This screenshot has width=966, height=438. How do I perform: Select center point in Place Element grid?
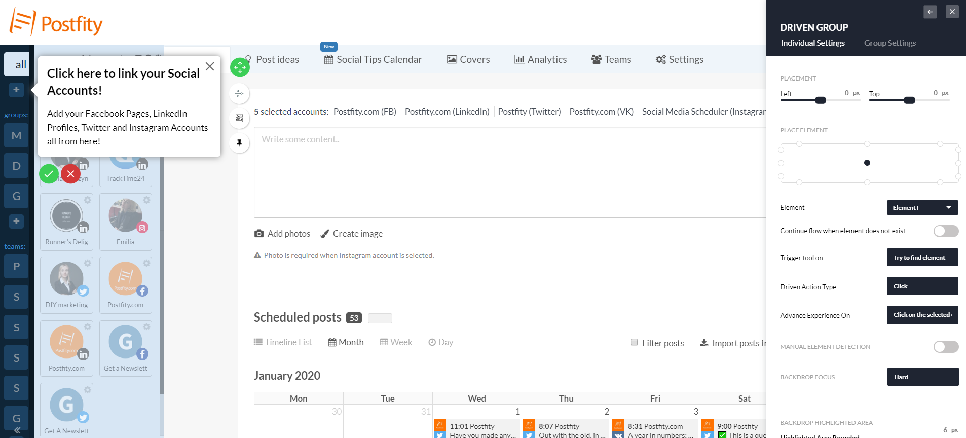pos(867,163)
